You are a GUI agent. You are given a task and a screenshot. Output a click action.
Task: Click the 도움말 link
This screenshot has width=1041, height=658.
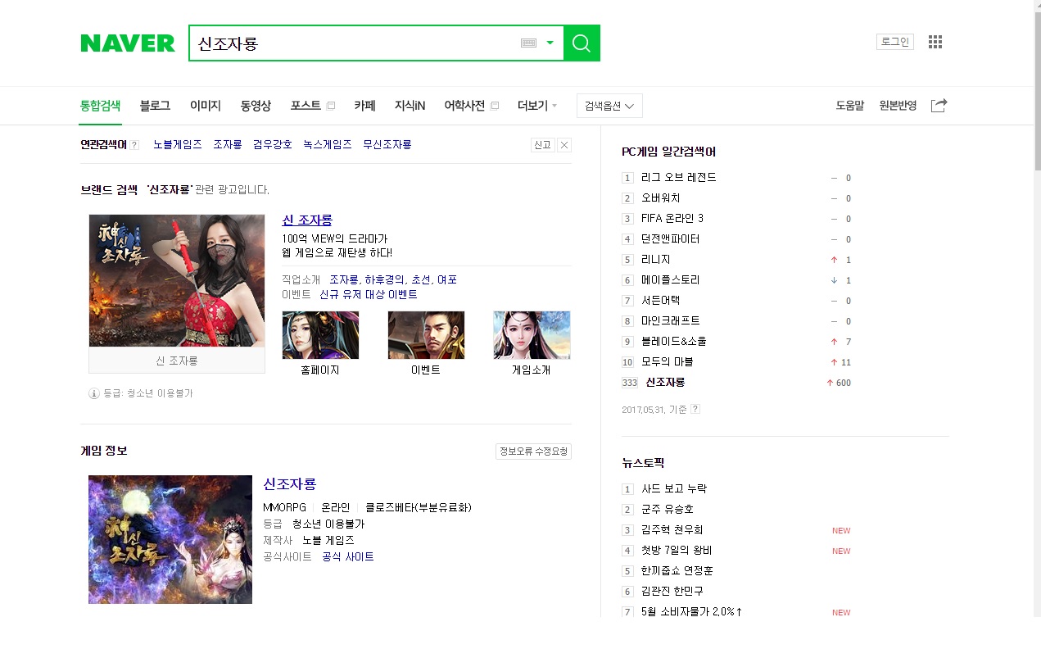(849, 106)
